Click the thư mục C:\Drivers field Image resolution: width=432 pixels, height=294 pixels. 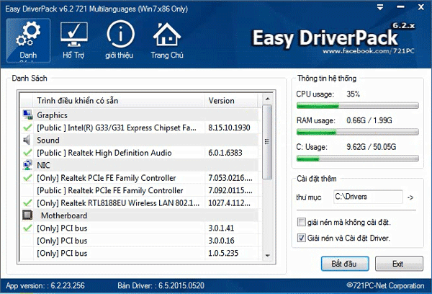coord(368,197)
